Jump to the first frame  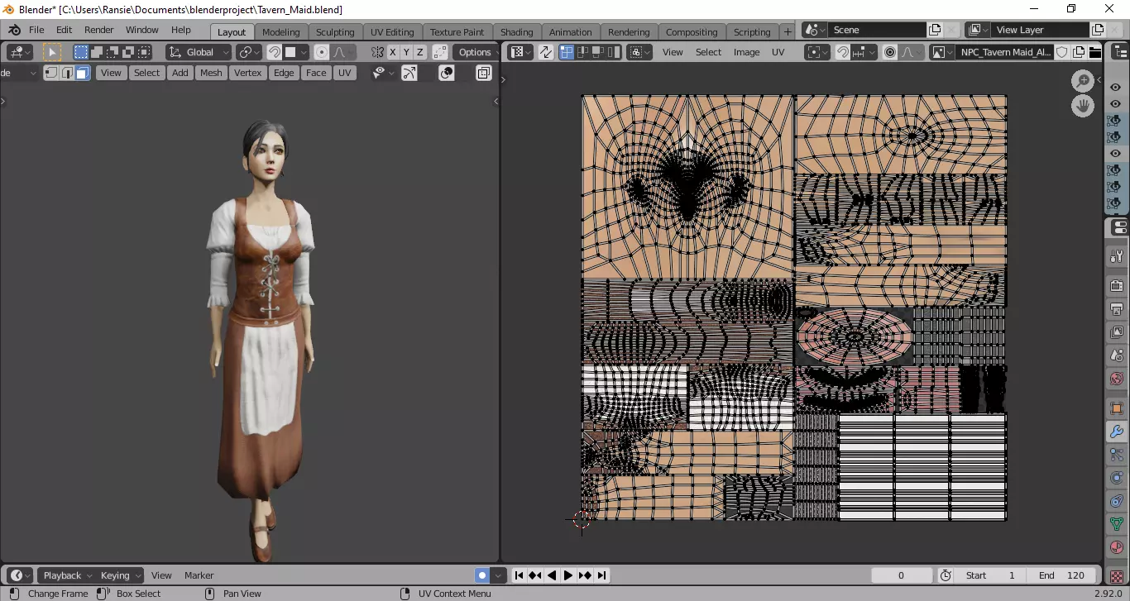[519, 575]
